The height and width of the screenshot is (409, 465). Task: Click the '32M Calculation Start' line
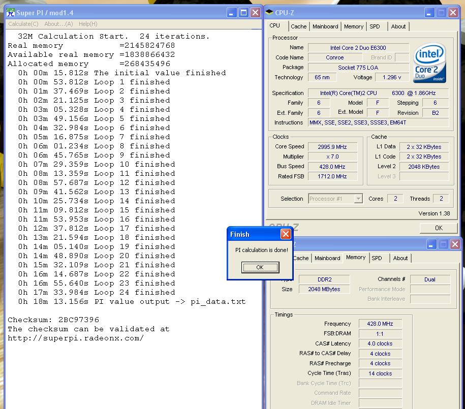113,36
